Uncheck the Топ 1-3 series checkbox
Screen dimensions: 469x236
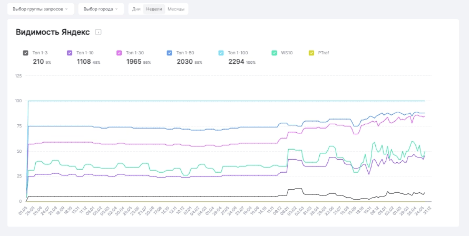point(25,53)
